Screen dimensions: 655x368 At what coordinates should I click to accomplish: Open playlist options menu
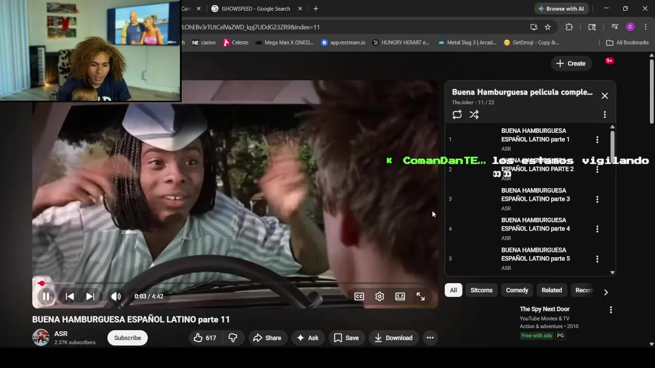(605, 114)
